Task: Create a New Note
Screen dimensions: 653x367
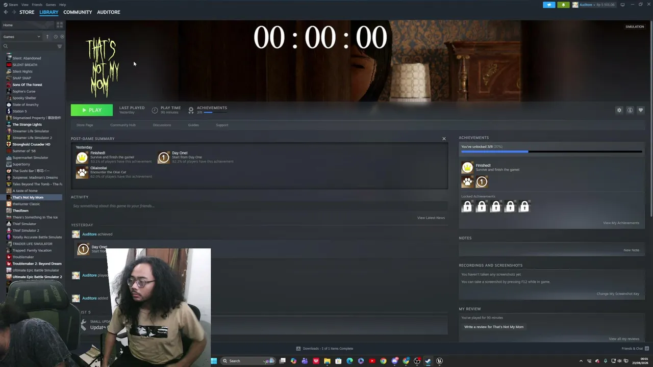Action: [631, 250]
